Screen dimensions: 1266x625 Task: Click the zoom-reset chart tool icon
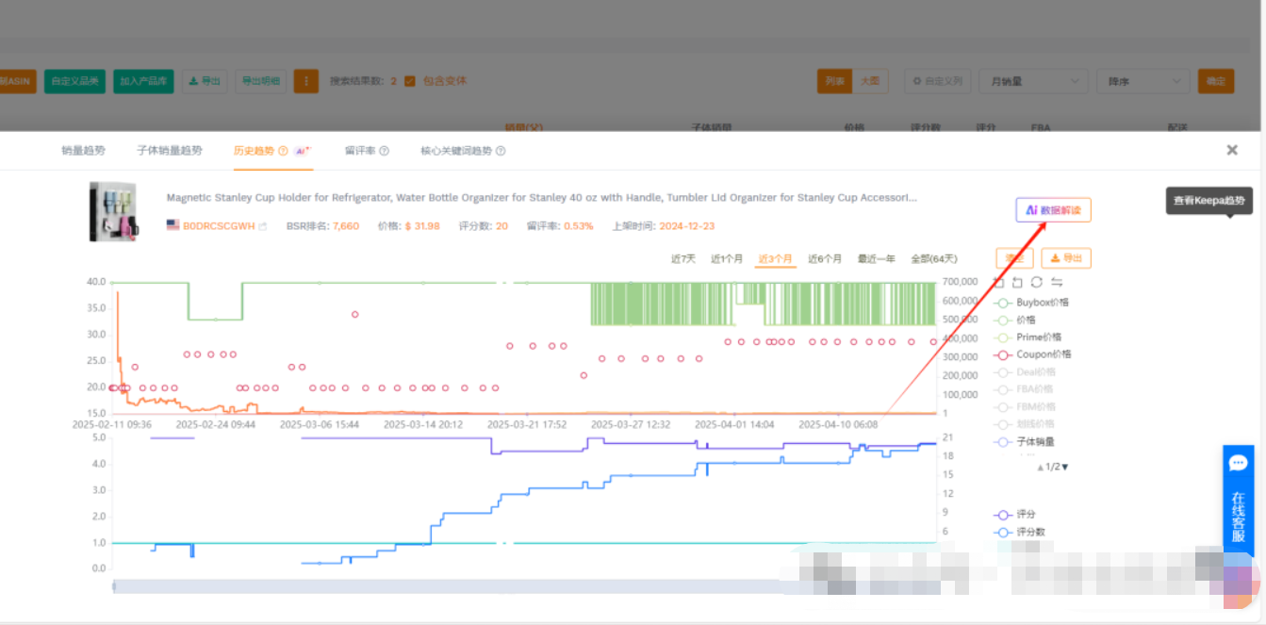[x=1017, y=282]
